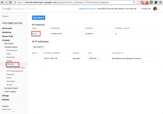Click VM instance vps-vmblogs-vn attachment text
This screenshot has width=163, height=114.
126,59
